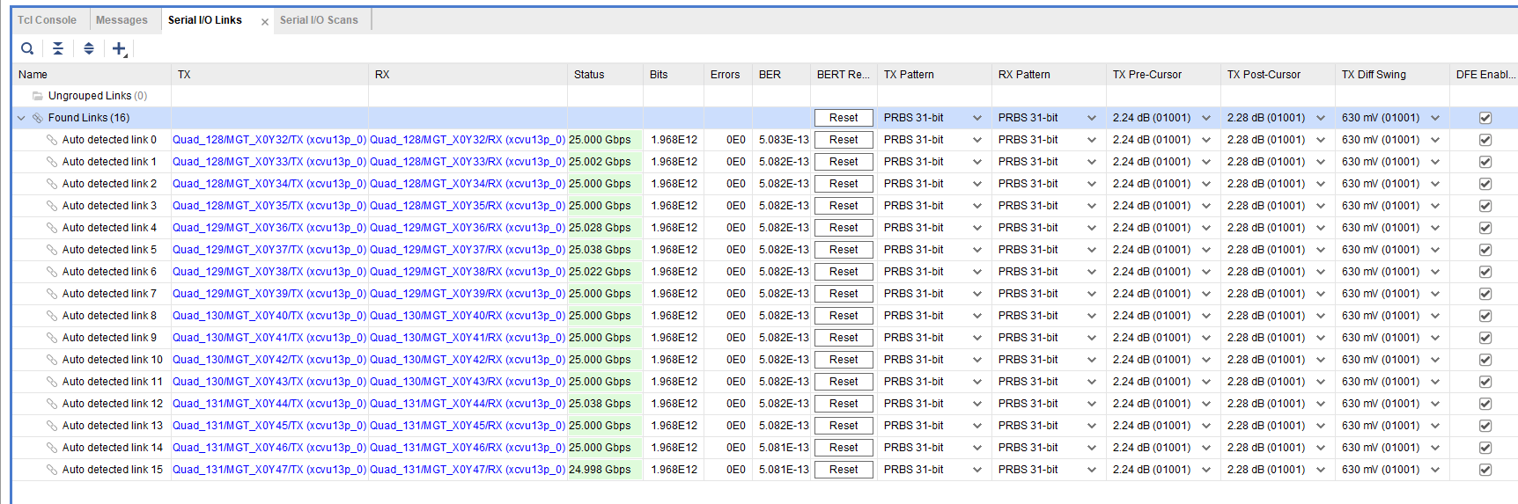Open the Serial I/O Scans tab

coord(319,20)
